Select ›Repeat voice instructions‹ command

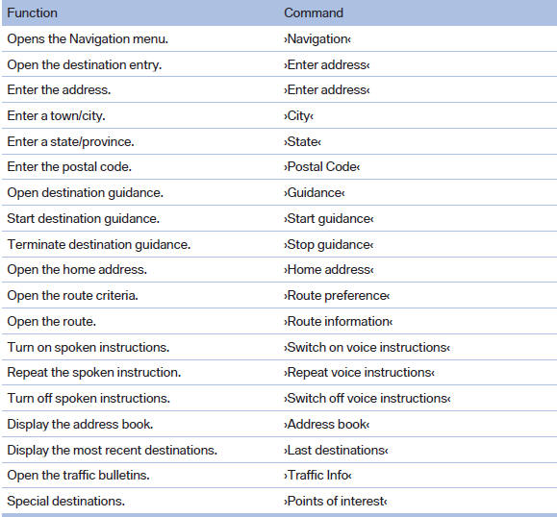click(x=359, y=373)
